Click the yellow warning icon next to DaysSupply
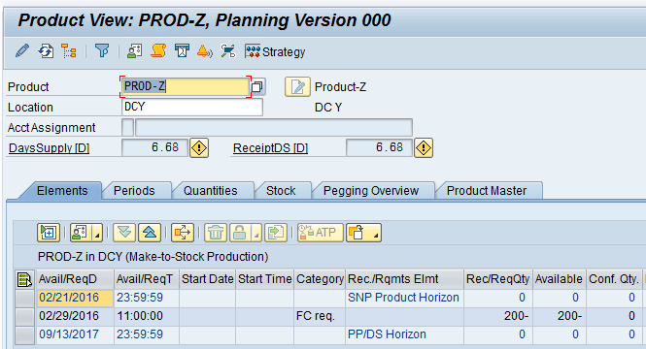Image resolution: width=646 pixels, height=349 pixels. (199, 148)
